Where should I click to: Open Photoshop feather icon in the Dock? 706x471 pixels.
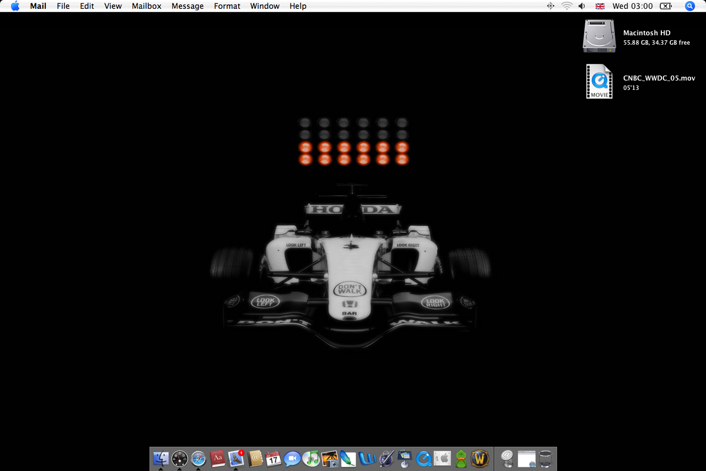click(x=349, y=458)
